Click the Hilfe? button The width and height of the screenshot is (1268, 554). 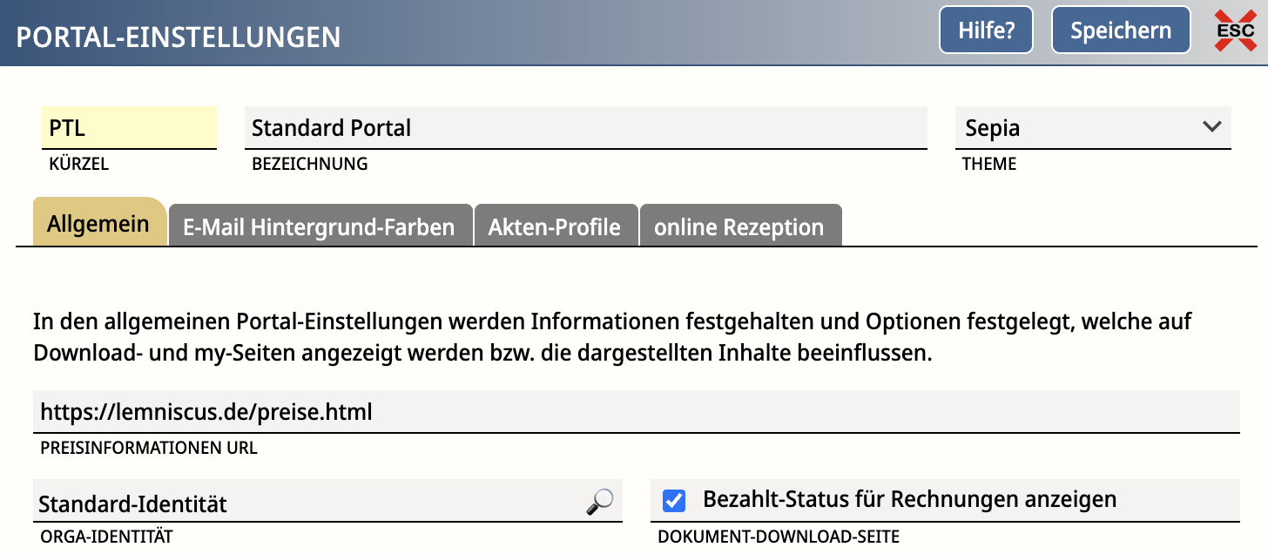pyautogui.click(x=986, y=30)
